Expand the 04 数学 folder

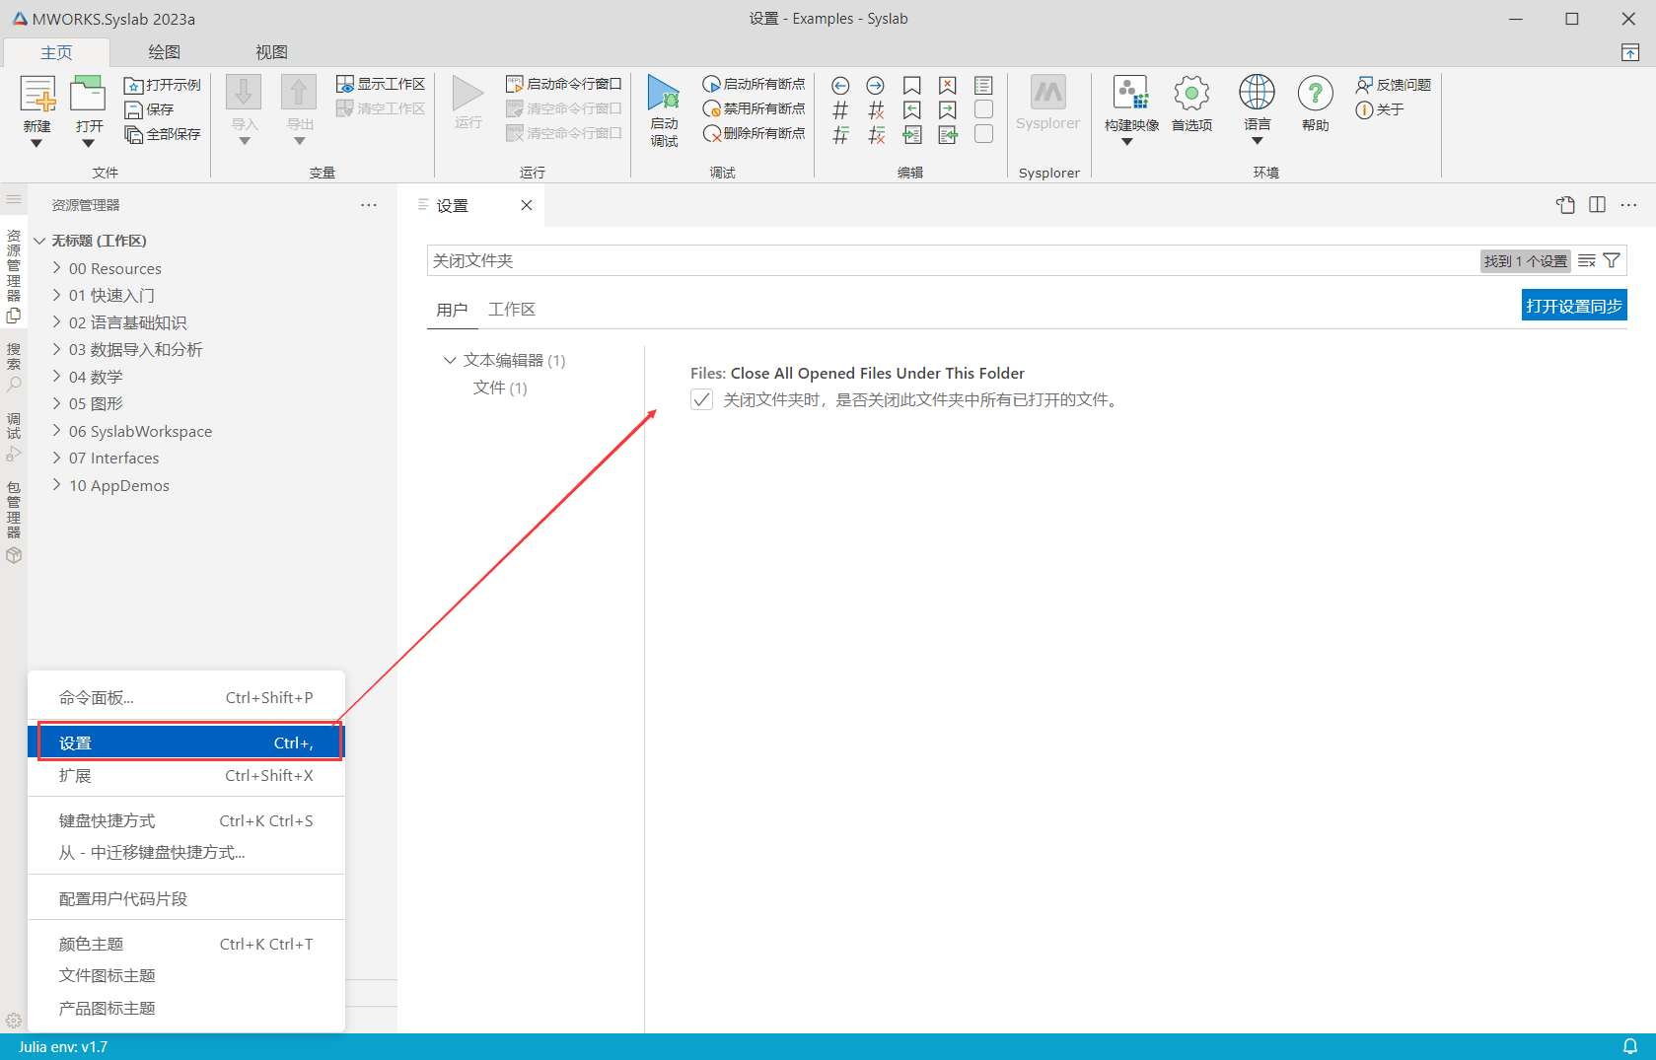pyautogui.click(x=57, y=377)
